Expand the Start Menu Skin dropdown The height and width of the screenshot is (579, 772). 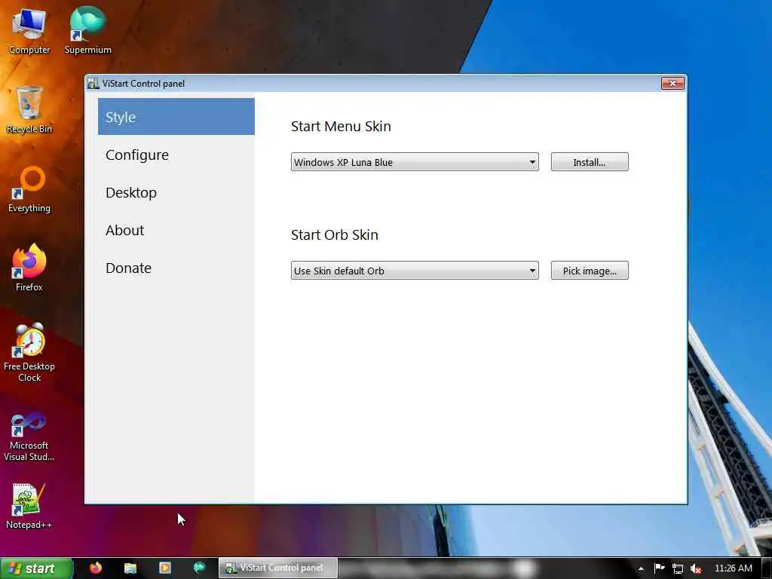coord(415,162)
